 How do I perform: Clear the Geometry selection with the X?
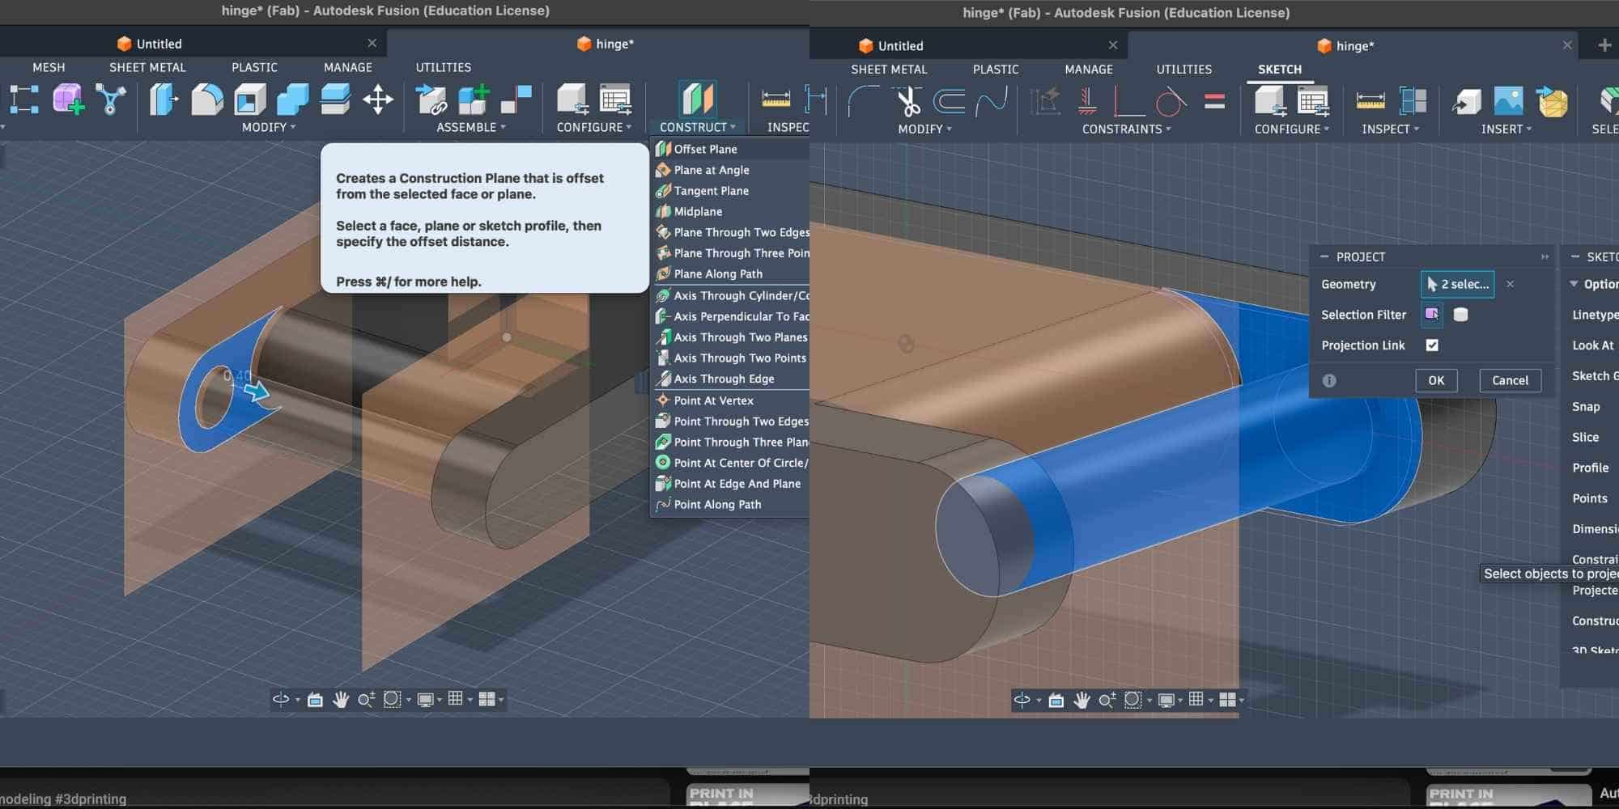tap(1510, 284)
